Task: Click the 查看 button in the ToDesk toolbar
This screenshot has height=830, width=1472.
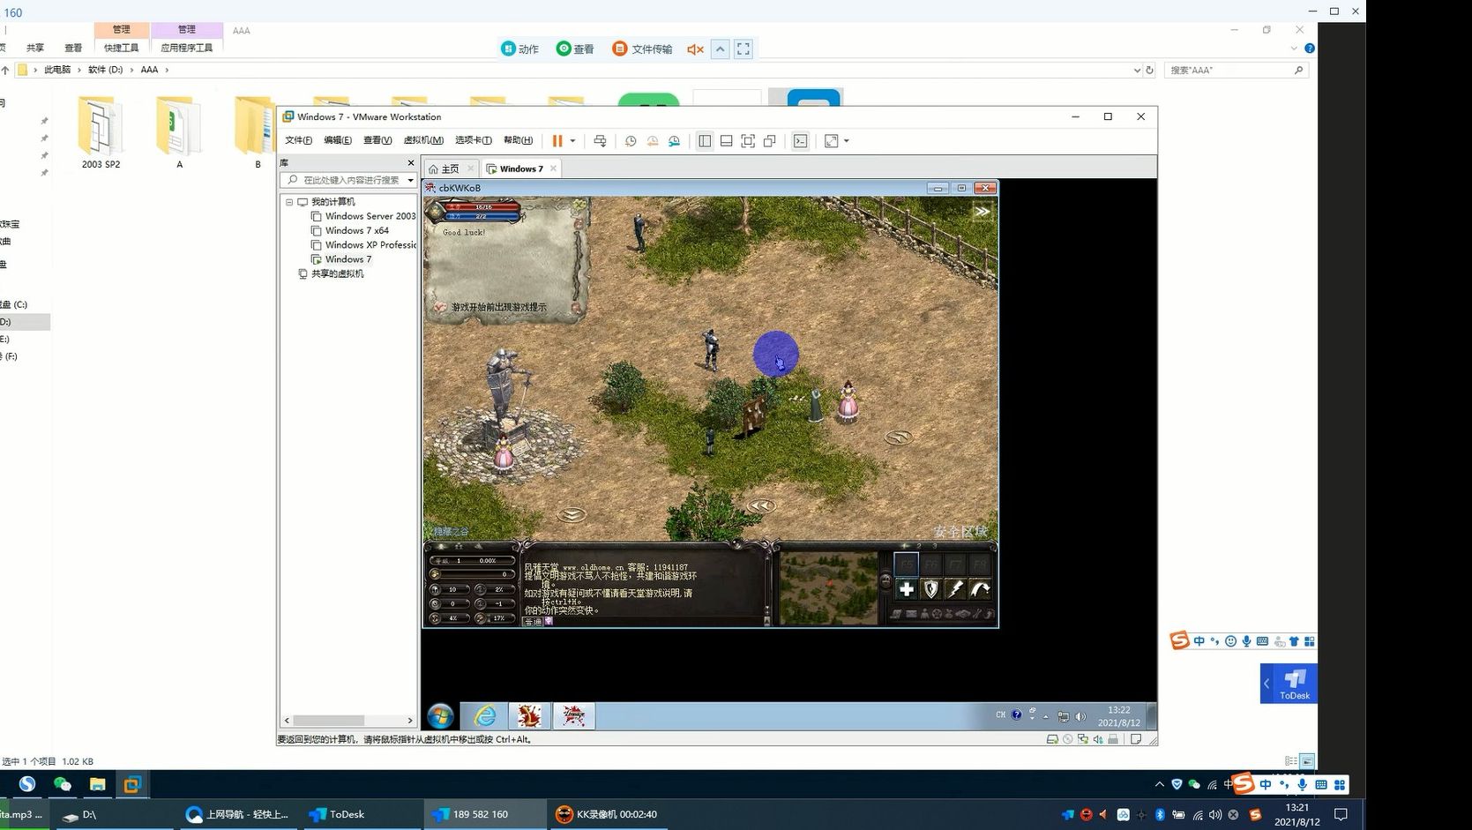Action: 575,49
